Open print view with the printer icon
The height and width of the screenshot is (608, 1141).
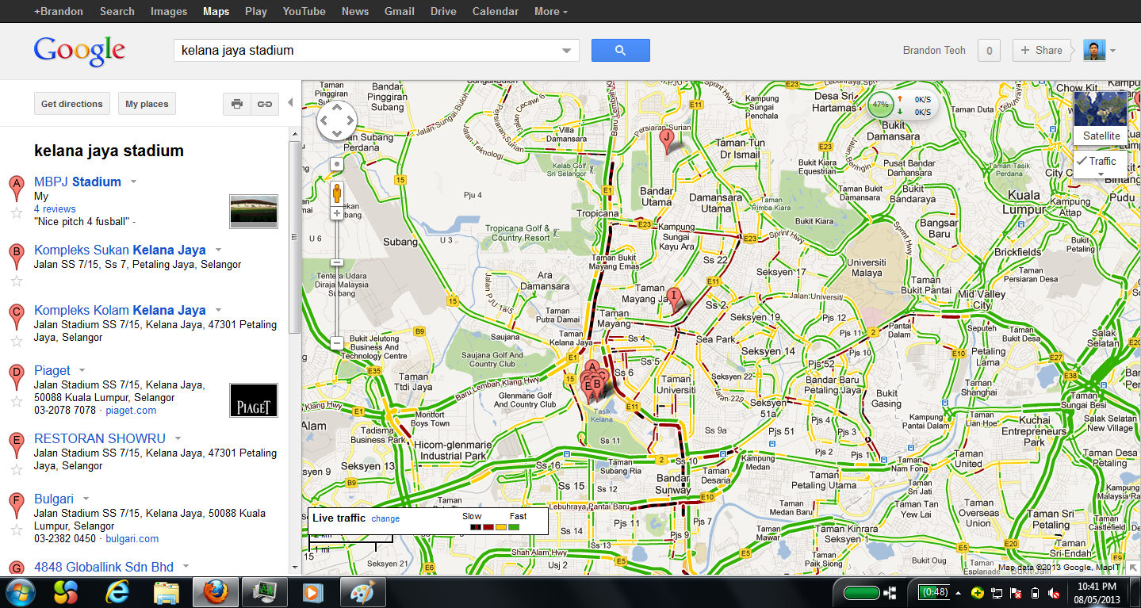(236, 103)
